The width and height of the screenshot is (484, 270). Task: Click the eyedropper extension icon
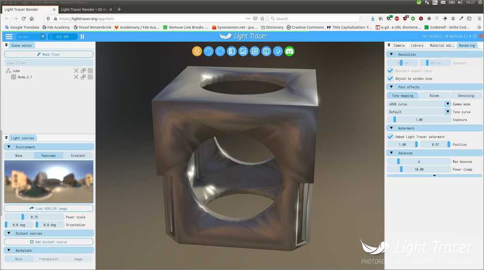pyautogui.click(x=461, y=18)
